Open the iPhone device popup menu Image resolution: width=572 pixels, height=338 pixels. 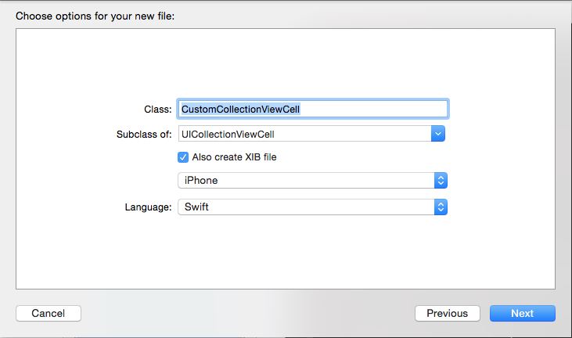click(312, 181)
